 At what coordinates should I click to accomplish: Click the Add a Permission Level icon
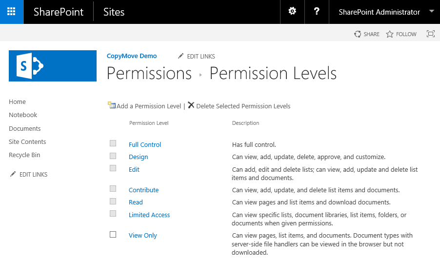(112, 105)
